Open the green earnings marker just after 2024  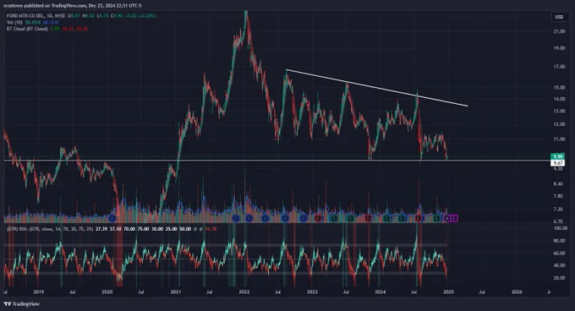click(x=387, y=218)
